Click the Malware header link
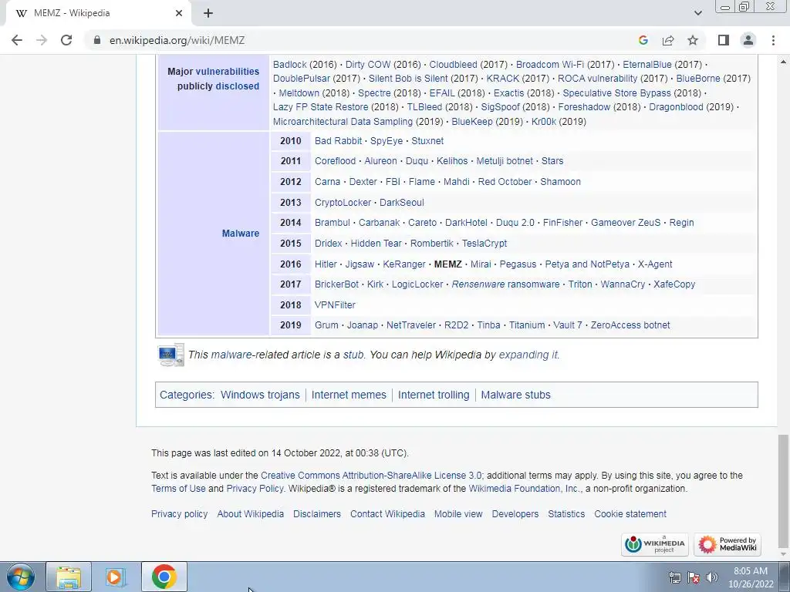This screenshot has height=592, width=790. point(241,233)
